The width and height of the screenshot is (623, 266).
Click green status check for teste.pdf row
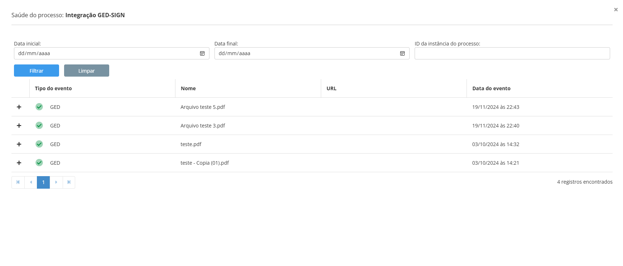(x=39, y=144)
